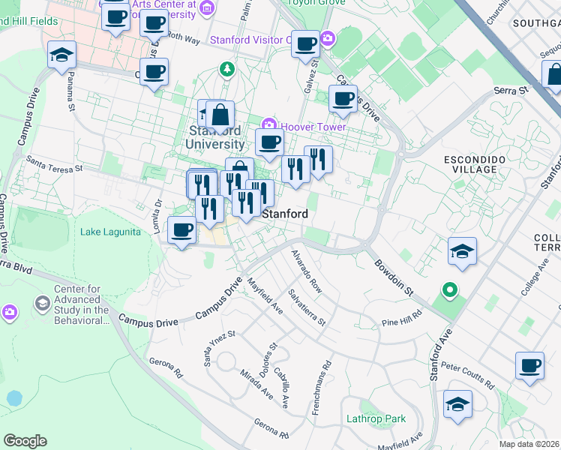Select the shopping bag marker above Stanford University label
Screen dimensions: 561x450
[220, 115]
